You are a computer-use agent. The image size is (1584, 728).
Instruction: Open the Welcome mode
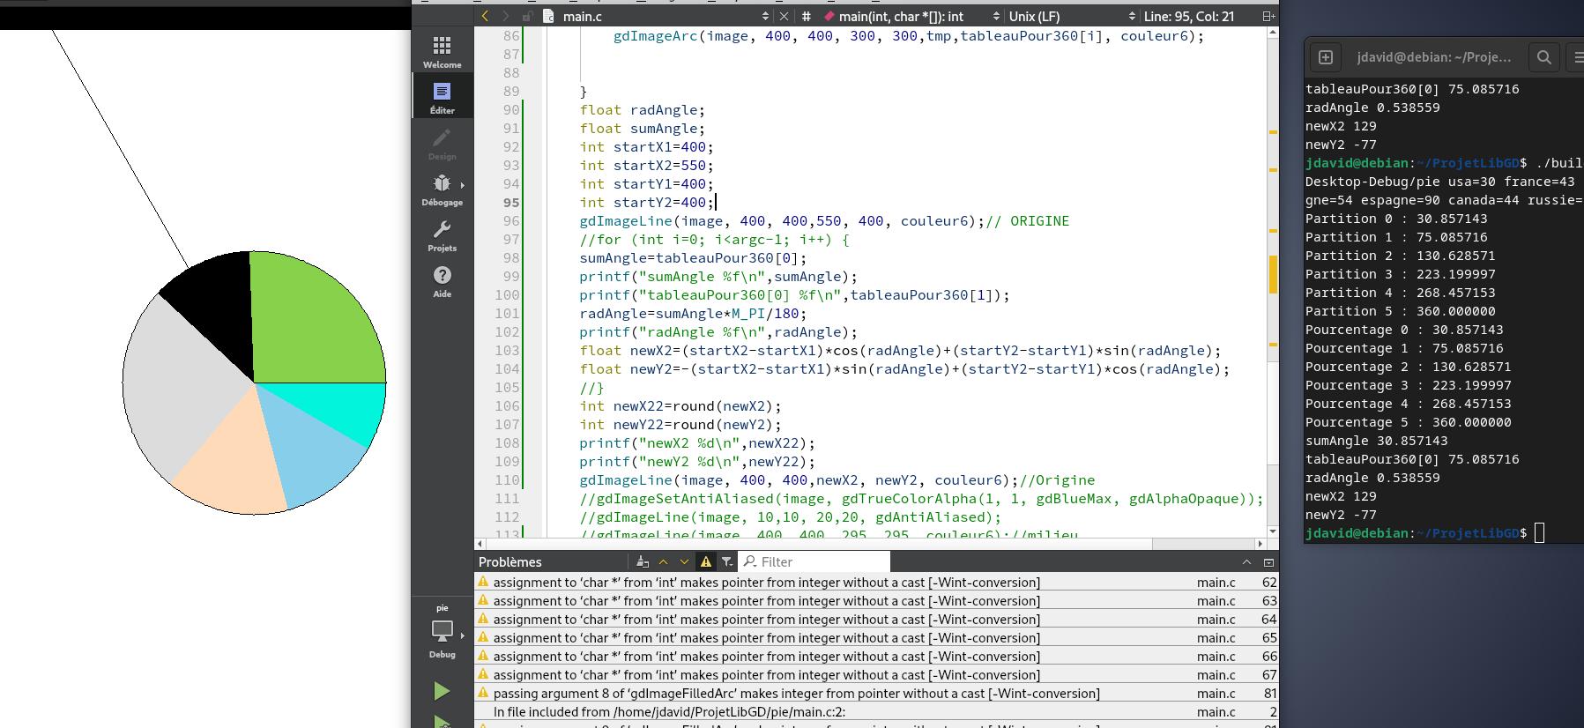(442, 51)
